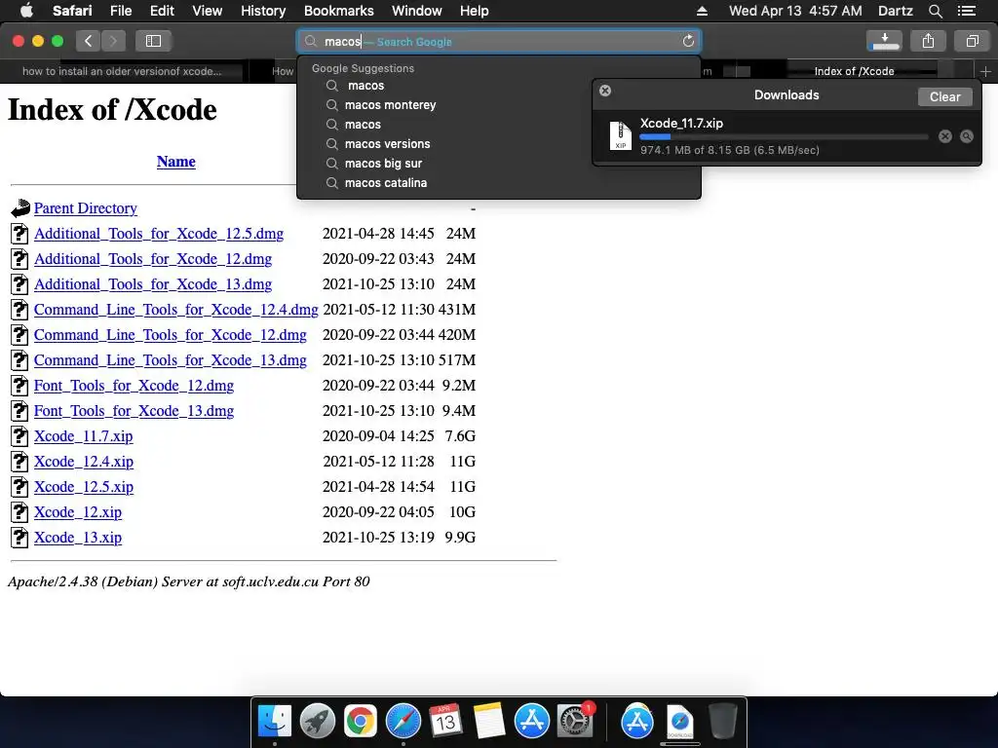
Task: Reveal Xcode_11.7.xip in Finder magnifier icon
Action: [x=967, y=136]
